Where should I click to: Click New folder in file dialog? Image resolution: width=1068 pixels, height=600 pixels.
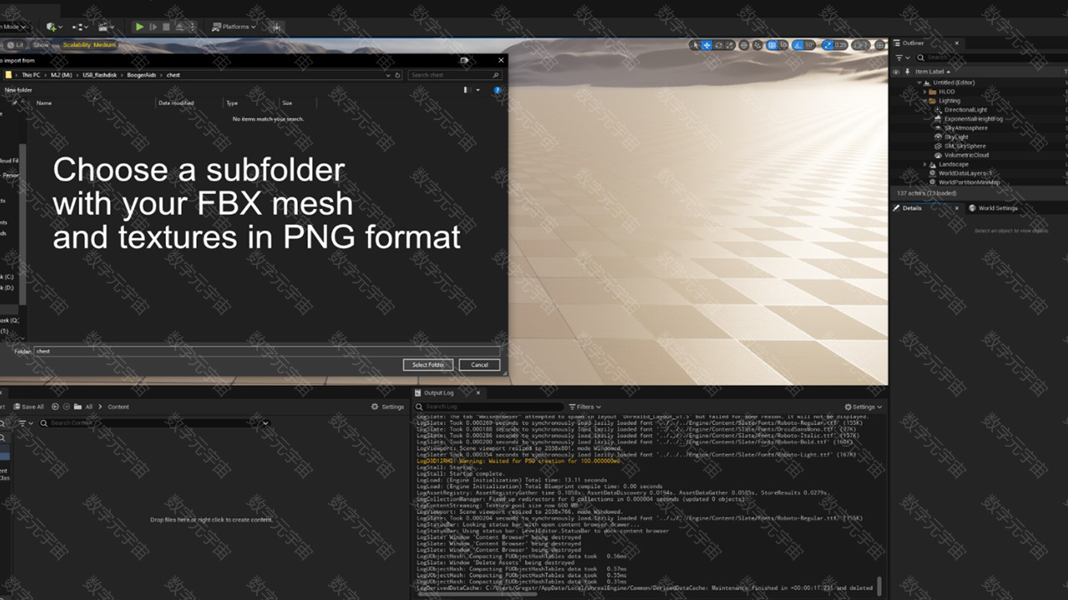pyautogui.click(x=18, y=90)
